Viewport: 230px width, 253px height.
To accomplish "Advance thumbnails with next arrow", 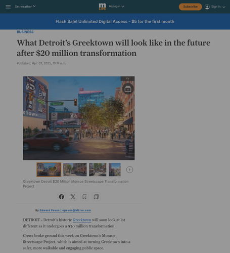I will pyautogui.click(x=129, y=170).
